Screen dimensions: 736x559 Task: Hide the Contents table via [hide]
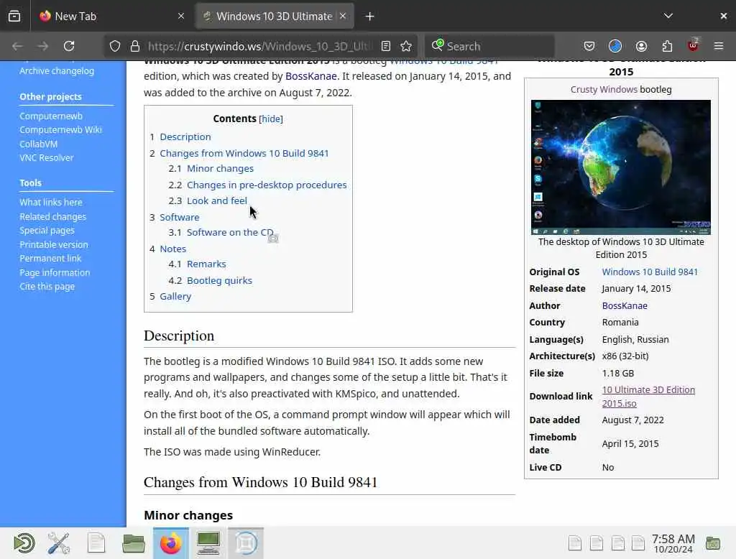click(271, 119)
